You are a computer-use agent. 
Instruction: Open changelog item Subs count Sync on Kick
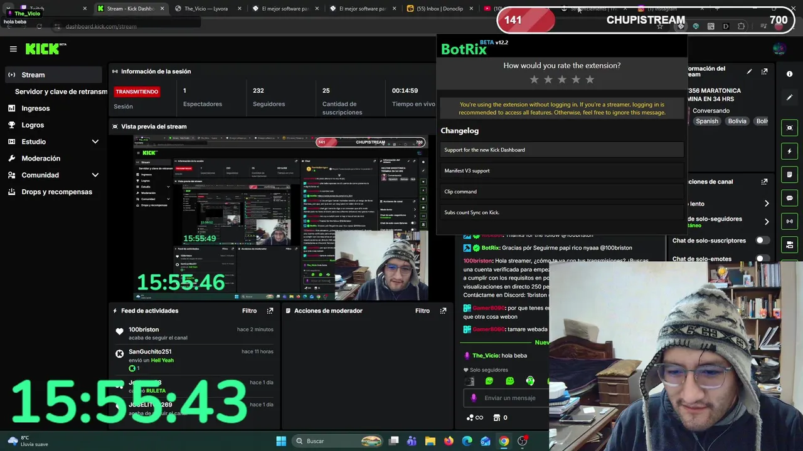point(561,212)
